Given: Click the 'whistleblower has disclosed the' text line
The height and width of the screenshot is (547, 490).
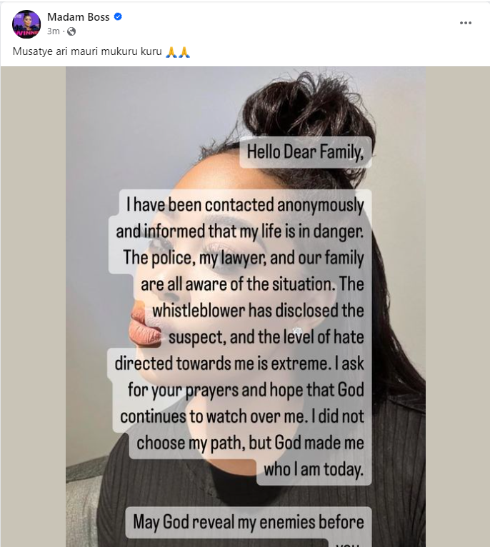Looking at the screenshot, I should point(259,311).
